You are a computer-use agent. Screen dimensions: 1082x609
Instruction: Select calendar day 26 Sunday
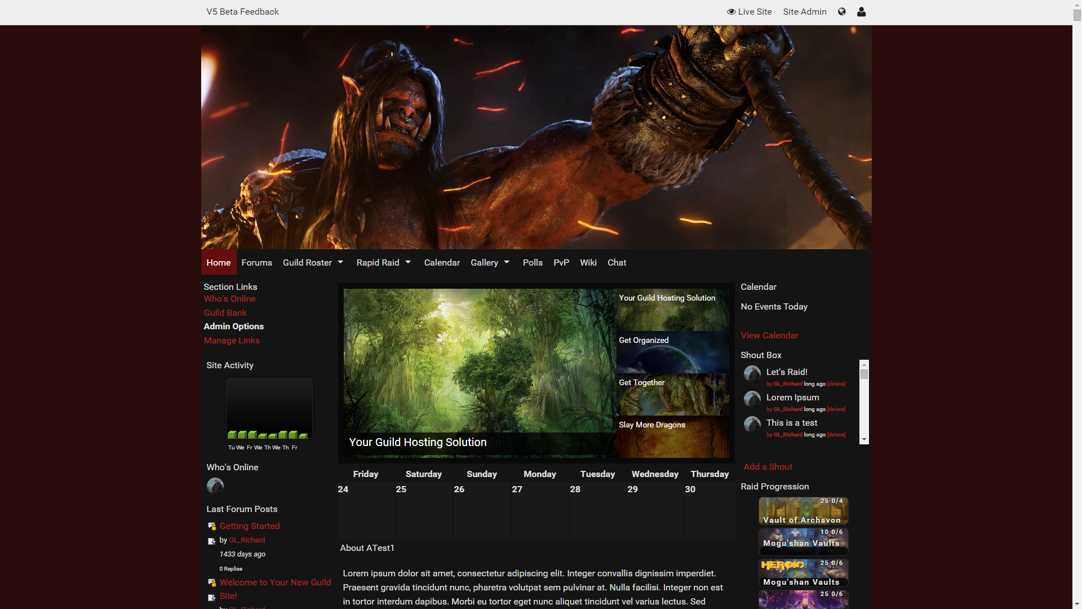tap(482, 510)
